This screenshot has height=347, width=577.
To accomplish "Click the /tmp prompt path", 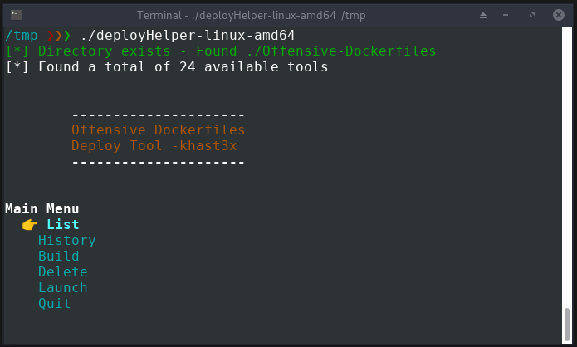I will (22, 36).
